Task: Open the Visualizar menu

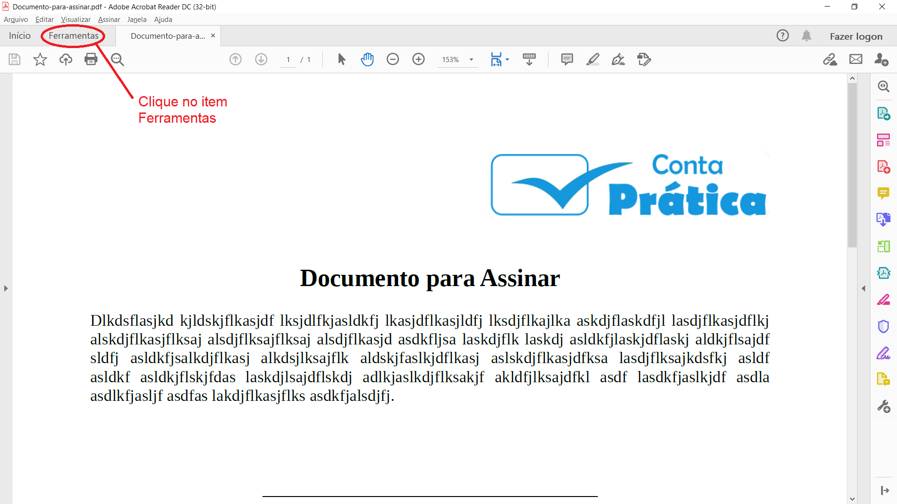Action: [76, 20]
